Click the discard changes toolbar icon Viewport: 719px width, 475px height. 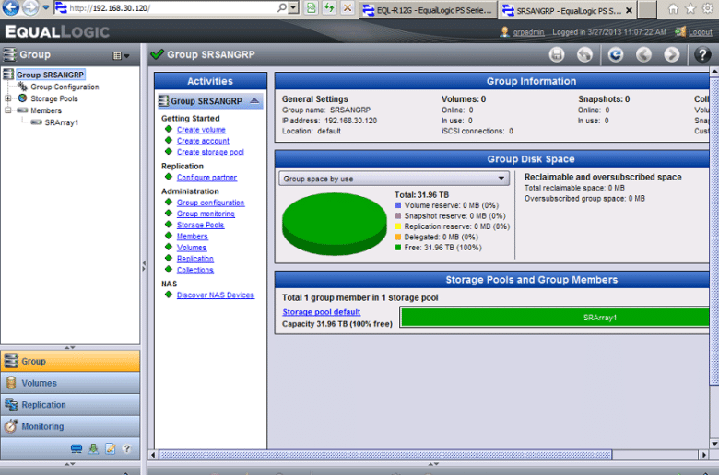click(x=584, y=55)
